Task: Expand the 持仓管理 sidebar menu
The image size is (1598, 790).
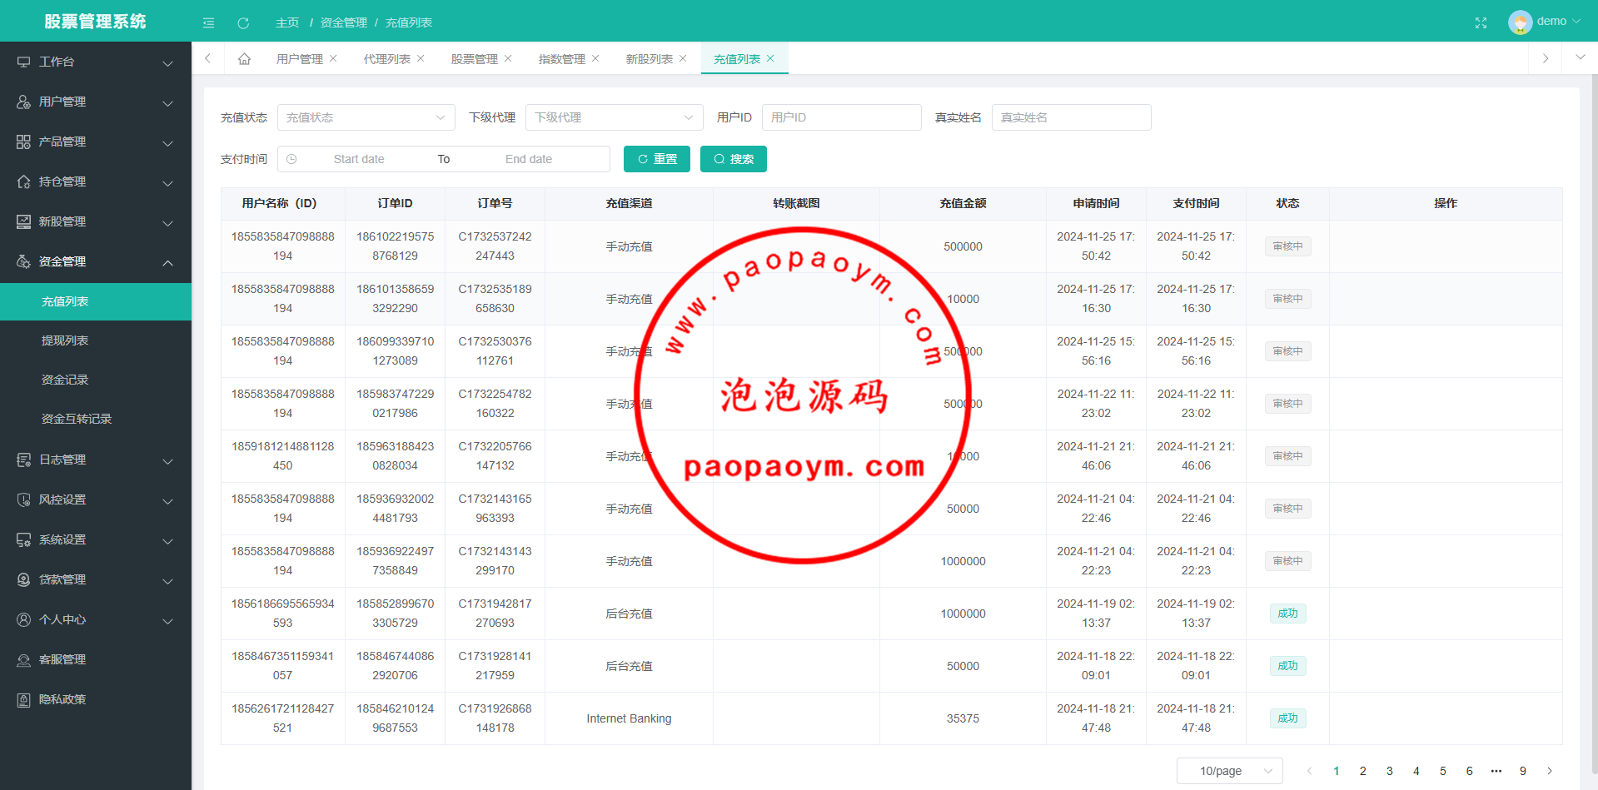Action: click(96, 181)
